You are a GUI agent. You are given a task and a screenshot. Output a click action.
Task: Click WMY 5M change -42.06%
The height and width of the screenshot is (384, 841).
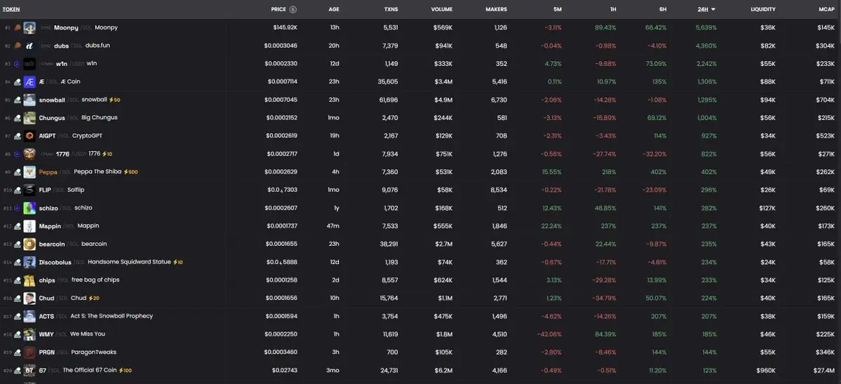point(549,335)
